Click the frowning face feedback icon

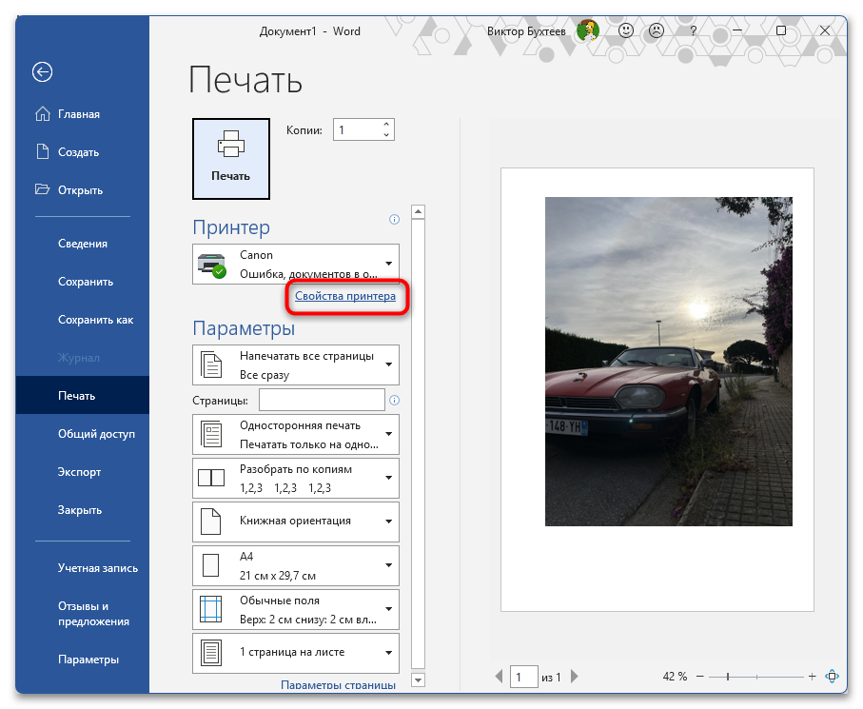tap(657, 30)
